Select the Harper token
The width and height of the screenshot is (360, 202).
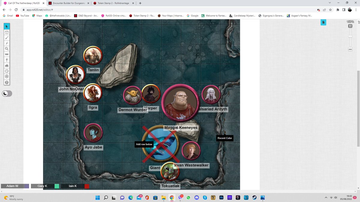[151, 94]
